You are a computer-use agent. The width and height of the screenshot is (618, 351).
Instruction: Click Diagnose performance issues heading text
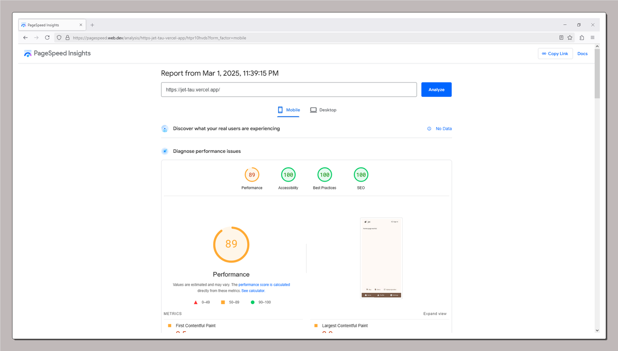point(207,151)
